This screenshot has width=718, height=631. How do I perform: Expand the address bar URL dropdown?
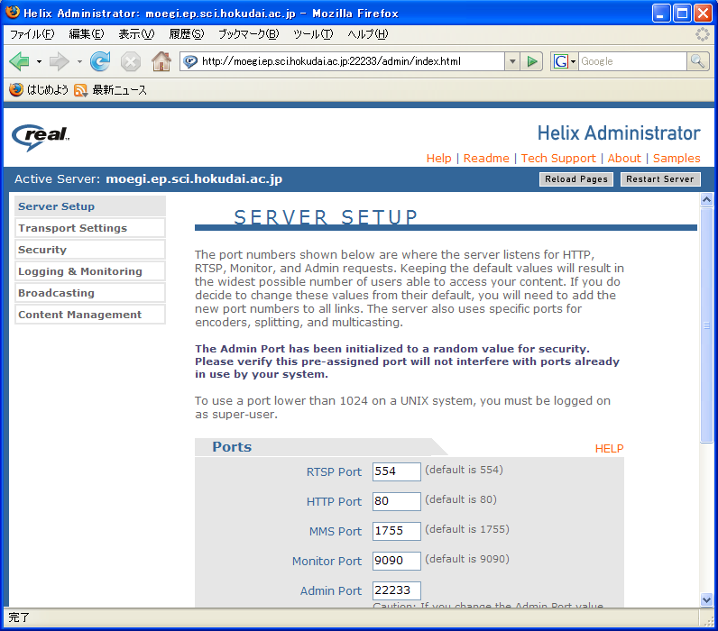(x=512, y=61)
